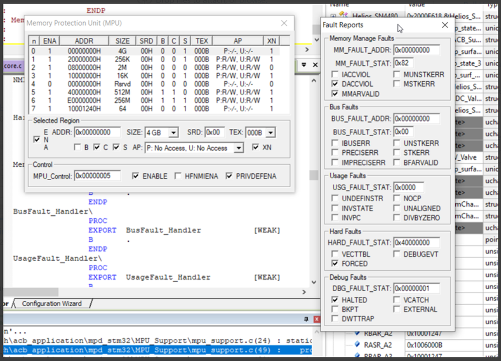Check the UNALIGNED checkbox
This screenshot has height=361, width=501.
(397, 208)
